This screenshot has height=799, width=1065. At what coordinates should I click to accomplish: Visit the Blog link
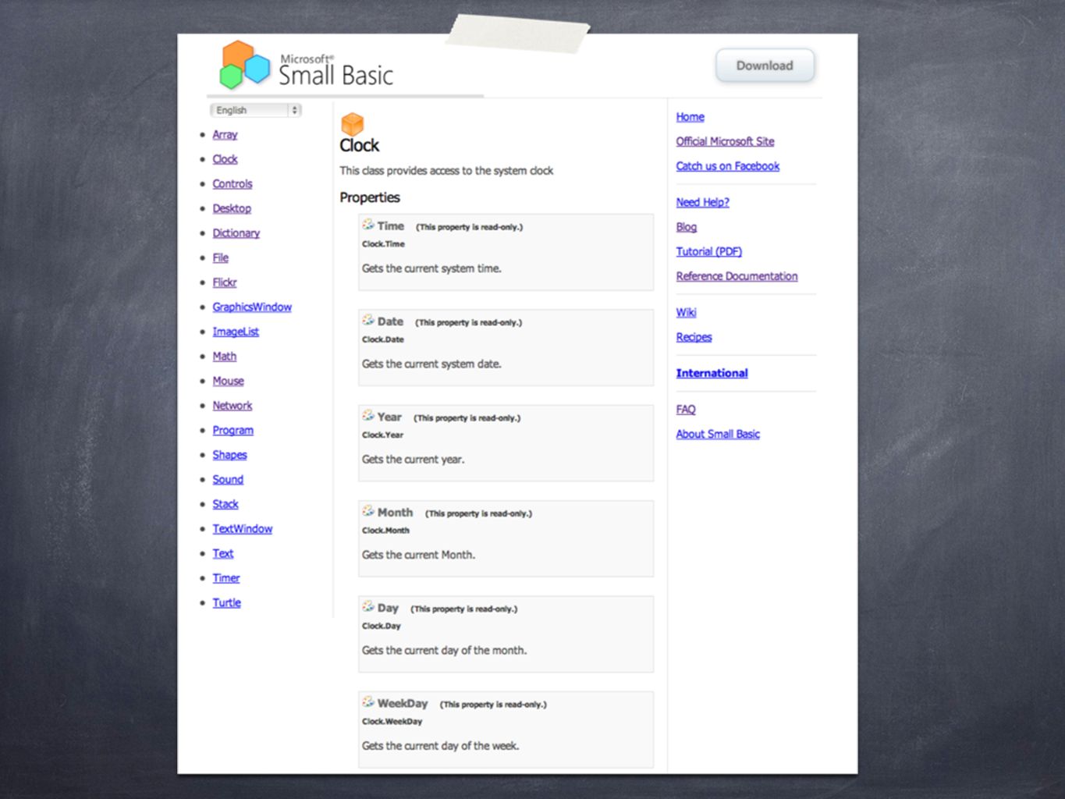click(x=686, y=227)
